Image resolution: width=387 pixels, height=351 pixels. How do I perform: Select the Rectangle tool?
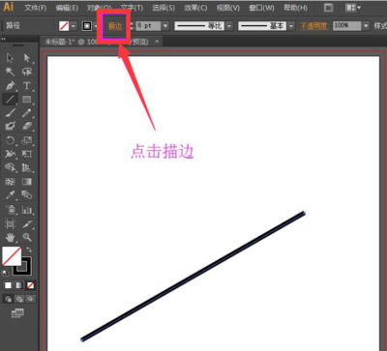pyautogui.click(x=27, y=100)
